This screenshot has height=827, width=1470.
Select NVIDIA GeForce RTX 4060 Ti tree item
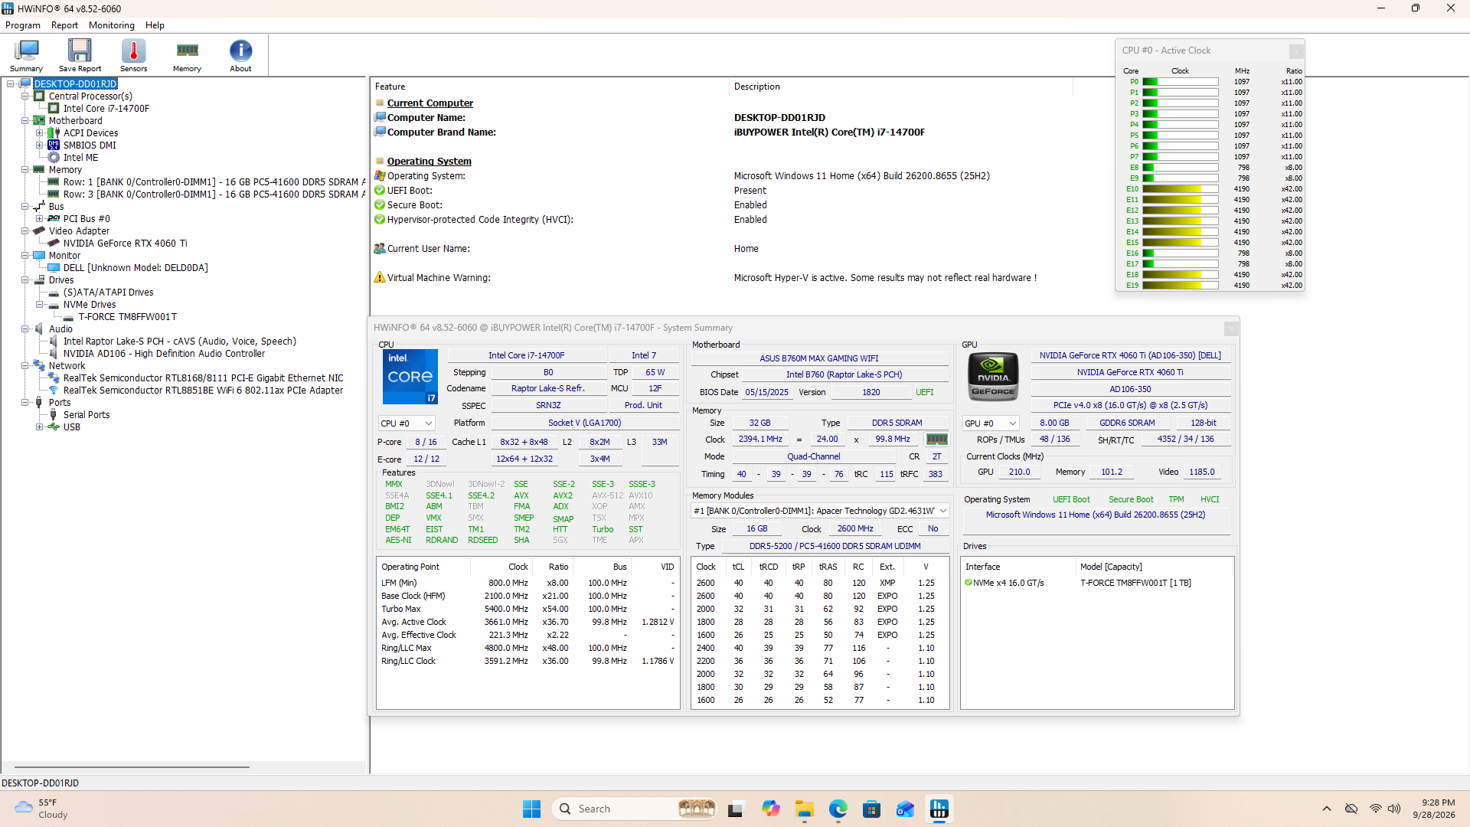click(125, 243)
